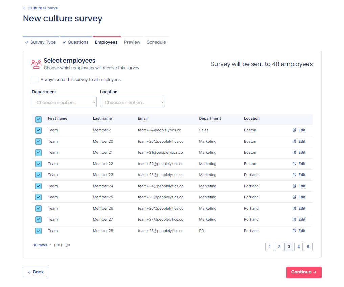Expand the 10 rows per page selector
The width and height of the screenshot is (344, 287).
42,245
